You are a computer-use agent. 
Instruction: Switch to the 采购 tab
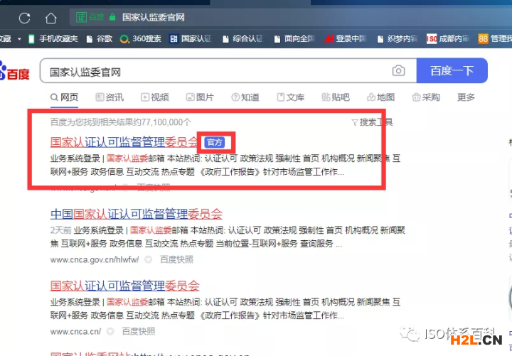[x=426, y=97]
